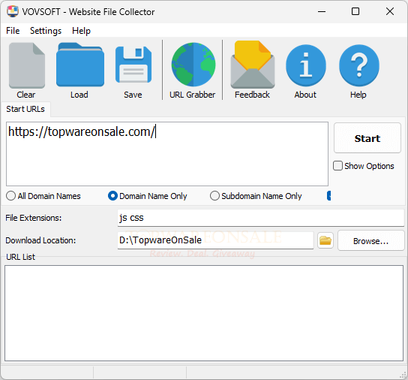The height and width of the screenshot is (380, 408).
Task: Click the Download Location path field
Action: [x=215, y=240]
